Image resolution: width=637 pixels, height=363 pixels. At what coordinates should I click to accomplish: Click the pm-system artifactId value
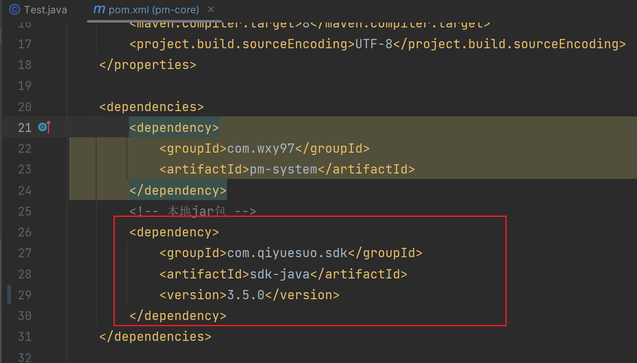pyautogui.click(x=283, y=169)
